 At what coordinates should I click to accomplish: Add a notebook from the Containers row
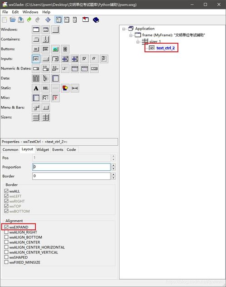[36, 40]
